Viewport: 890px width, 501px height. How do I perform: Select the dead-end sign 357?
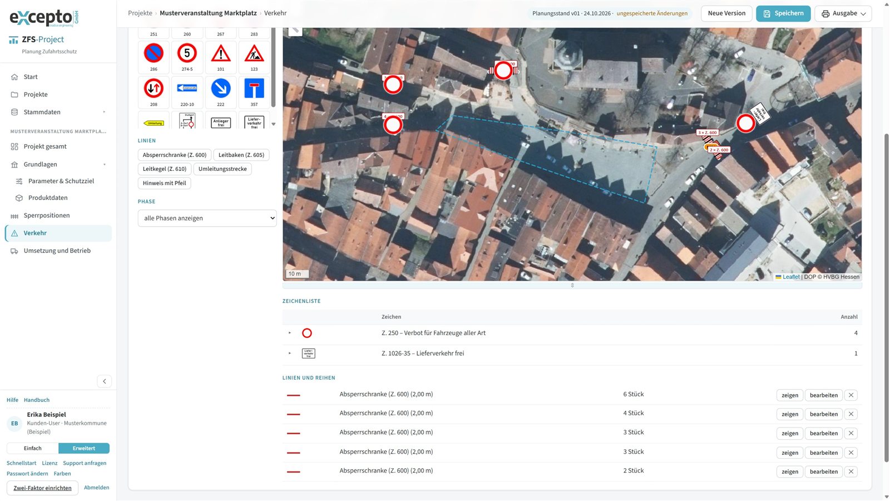coord(254,92)
